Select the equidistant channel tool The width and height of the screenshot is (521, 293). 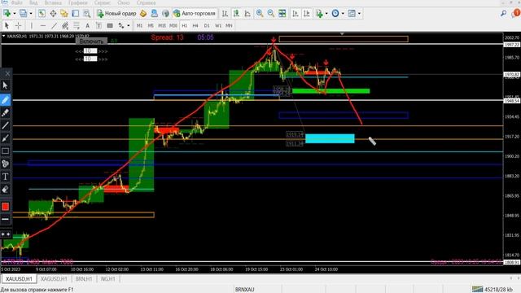(x=65, y=25)
